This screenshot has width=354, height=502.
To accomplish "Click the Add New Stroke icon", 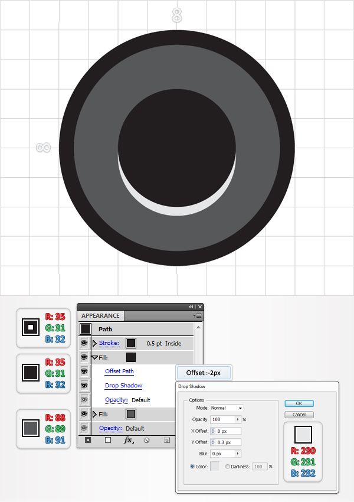I will (x=88, y=440).
